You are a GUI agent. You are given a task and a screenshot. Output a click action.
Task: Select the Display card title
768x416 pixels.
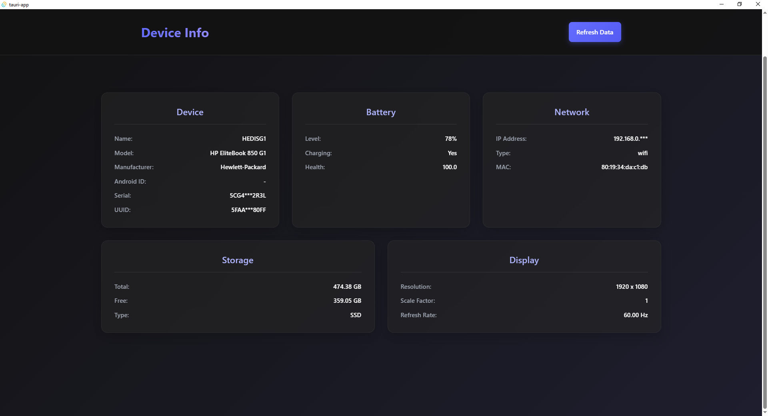[524, 260]
